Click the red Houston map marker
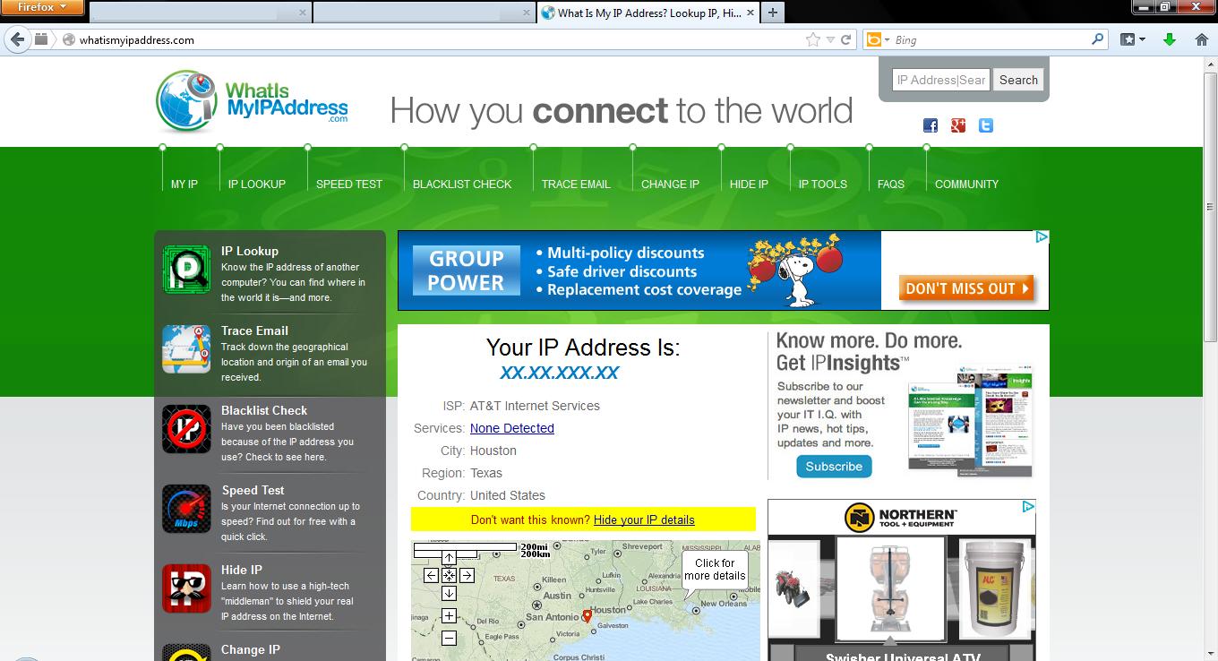The image size is (1218, 661). pyautogui.click(x=587, y=615)
